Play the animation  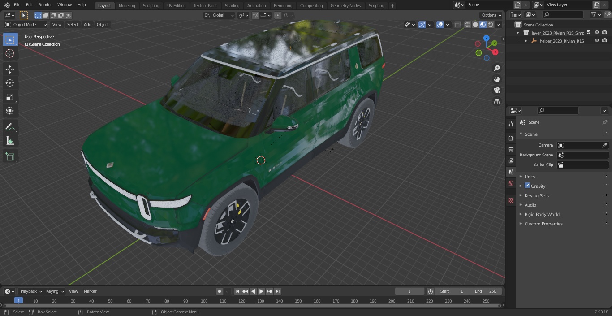(261, 291)
